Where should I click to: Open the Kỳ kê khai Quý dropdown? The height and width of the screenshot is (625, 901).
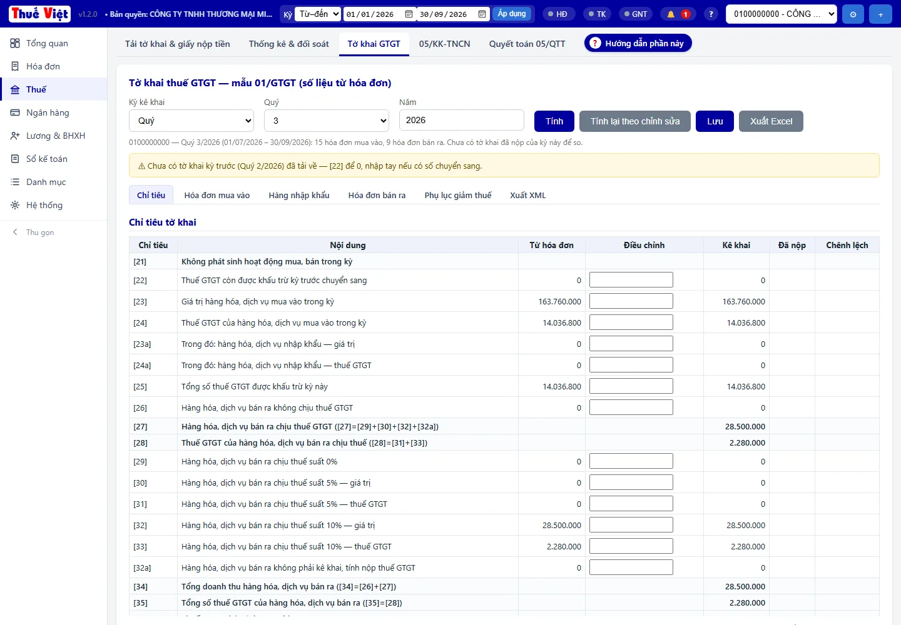pos(191,121)
